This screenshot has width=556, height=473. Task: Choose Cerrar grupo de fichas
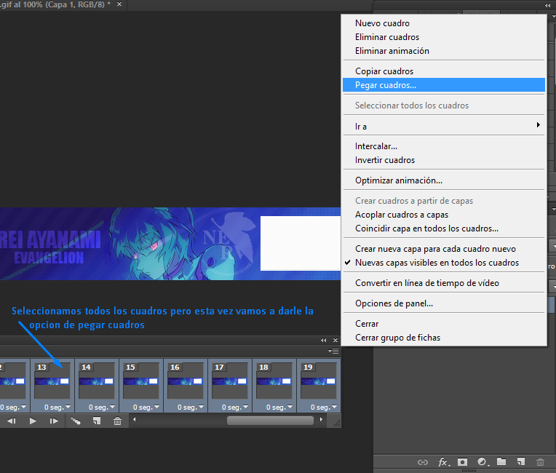(444, 337)
